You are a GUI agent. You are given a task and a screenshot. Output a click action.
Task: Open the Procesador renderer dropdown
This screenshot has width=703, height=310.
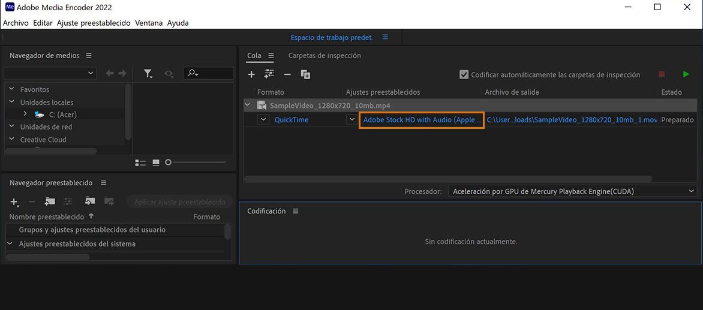(x=572, y=191)
